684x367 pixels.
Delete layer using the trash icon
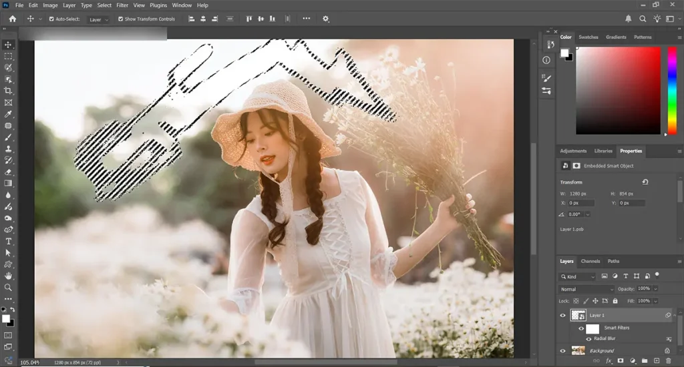668,361
